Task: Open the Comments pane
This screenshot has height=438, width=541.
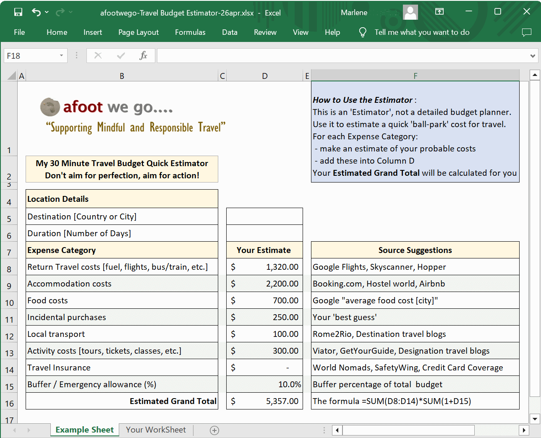Action: pos(527,32)
